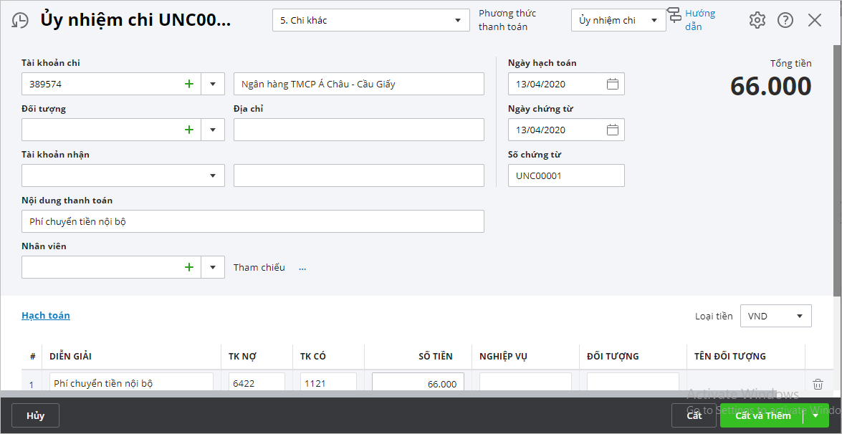The width and height of the screenshot is (842, 434).
Task: Open Cất và Thêm split-button arrow
Action: [x=815, y=415]
